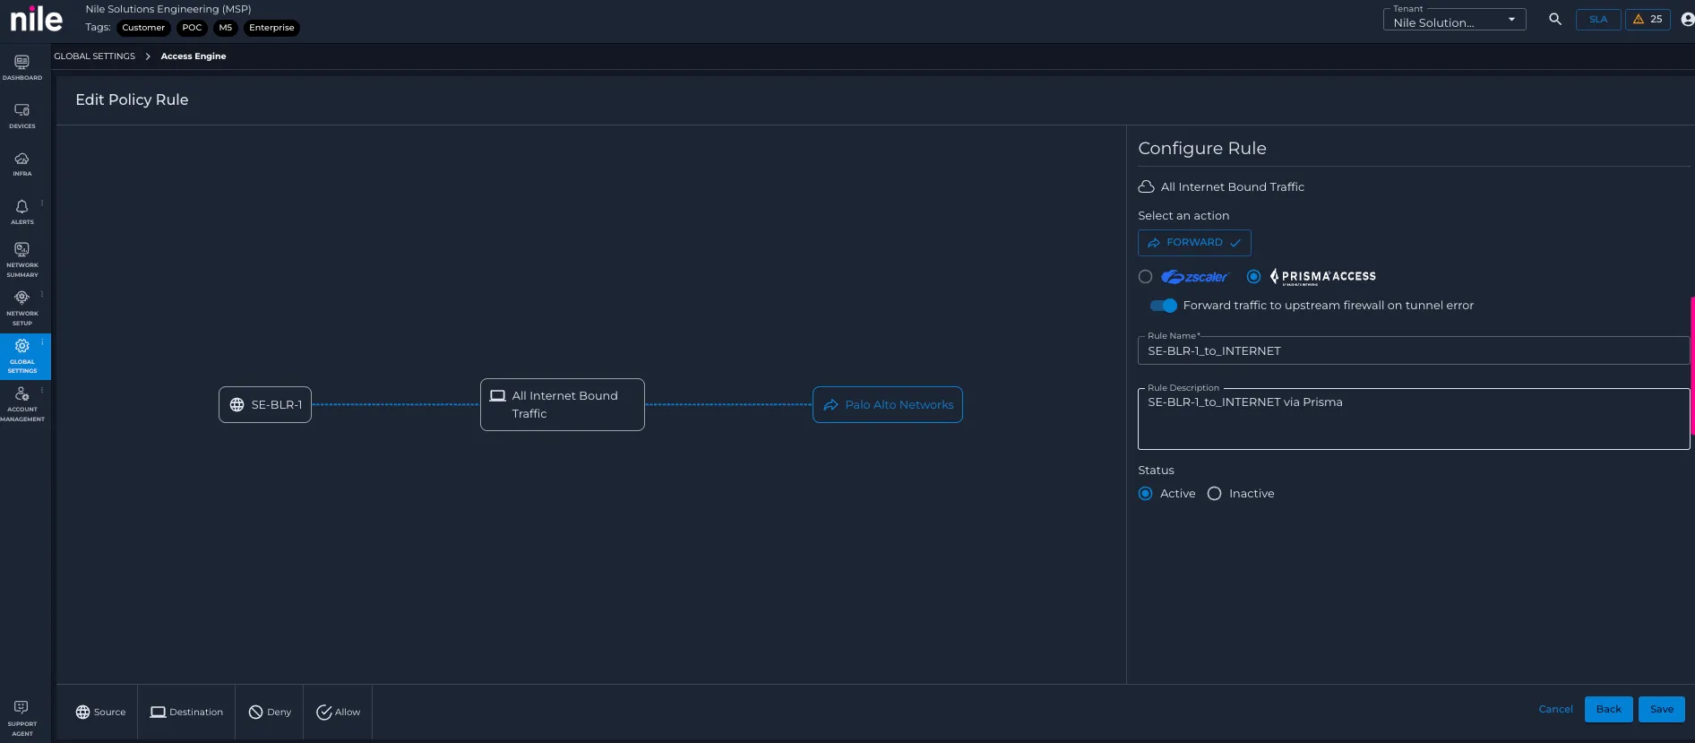Click the alert warning count 25

coord(1648,19)
